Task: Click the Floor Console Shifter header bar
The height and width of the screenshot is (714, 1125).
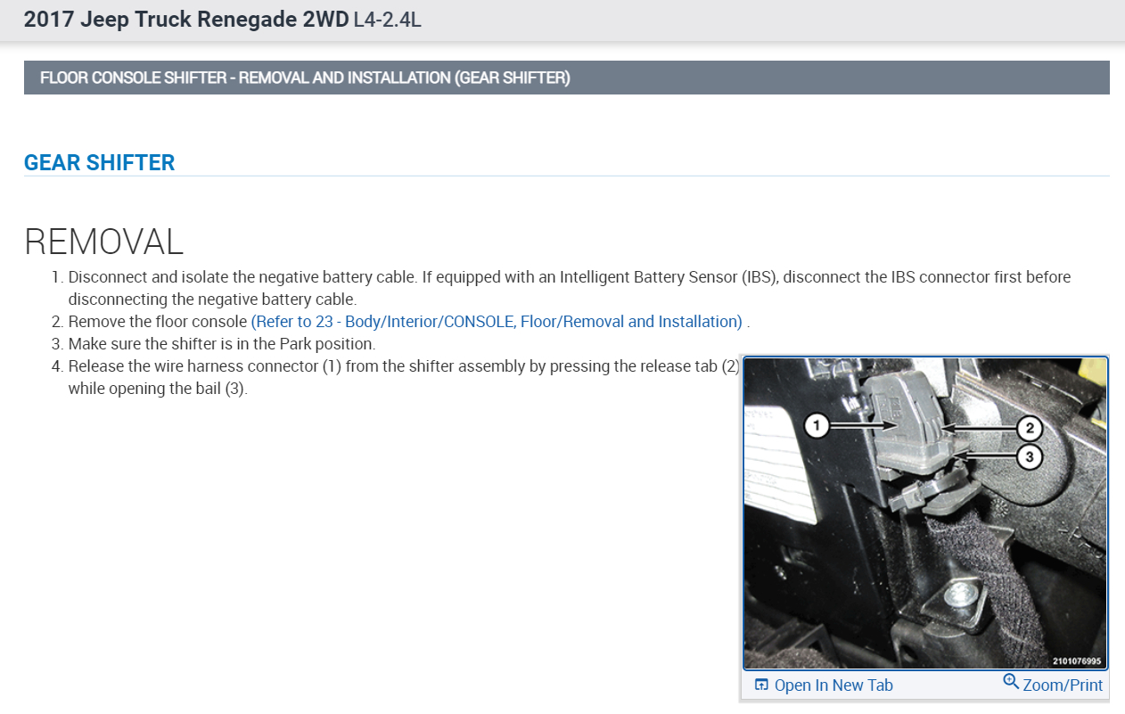Action: click(566, 78)
